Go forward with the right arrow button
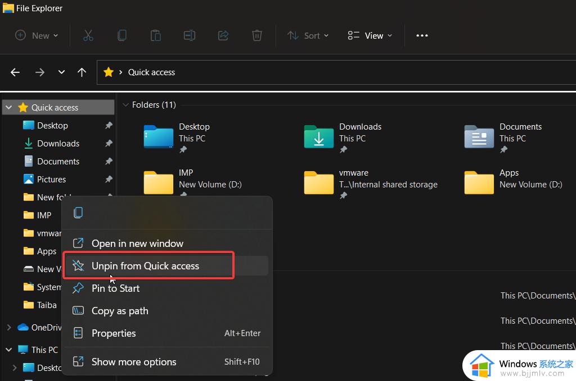The image size is (576, 381). click(40, 72)
